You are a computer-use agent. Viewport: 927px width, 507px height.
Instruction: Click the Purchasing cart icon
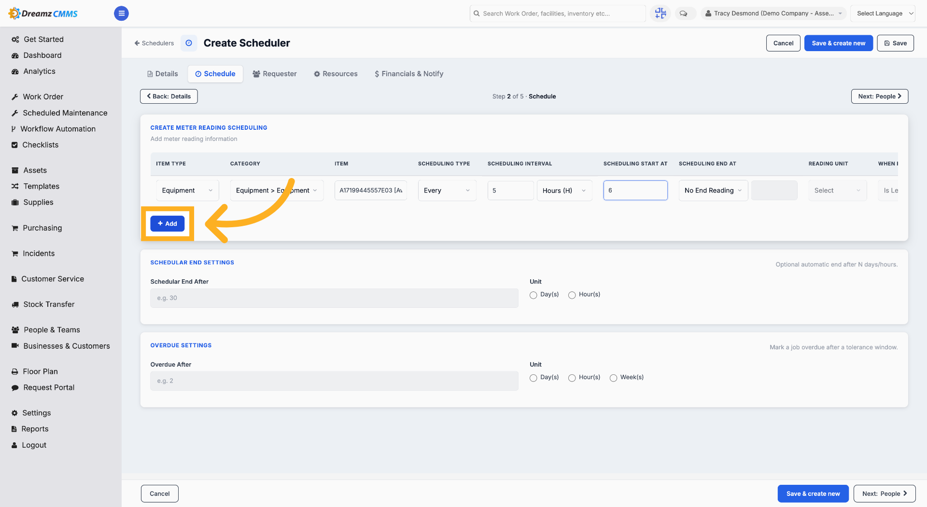click(15, 228)
